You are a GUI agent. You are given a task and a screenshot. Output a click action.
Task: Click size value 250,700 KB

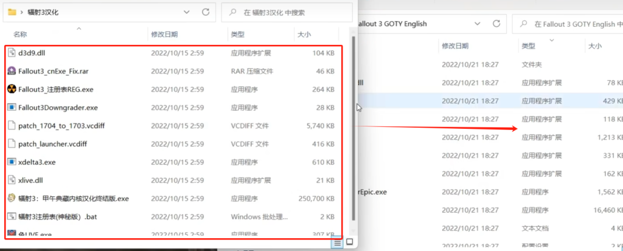click(316, 199)
